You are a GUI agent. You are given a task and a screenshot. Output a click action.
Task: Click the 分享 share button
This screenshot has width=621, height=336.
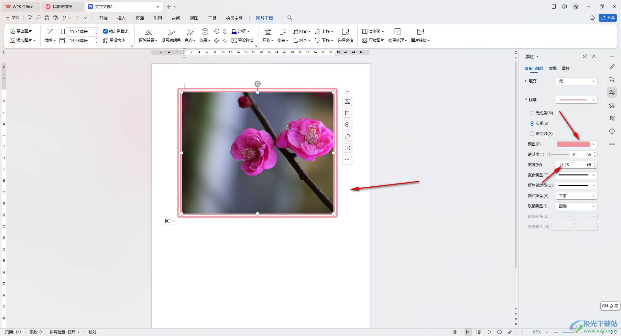tap(608, 18)
